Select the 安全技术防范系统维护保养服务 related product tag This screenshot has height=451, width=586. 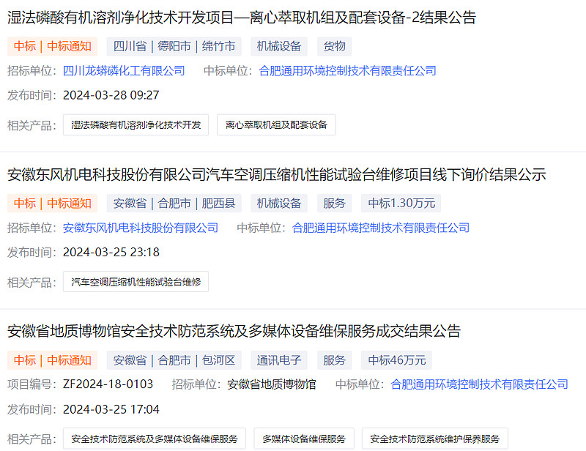(435, 439)
